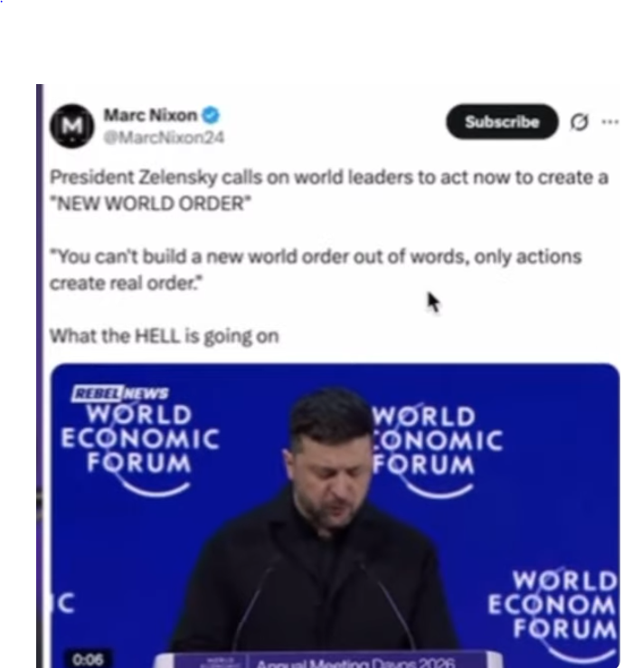The width and height of the screenshot is (633, 668).
Task: Open the three-dot more options menu
Action: click(x=610, y=122)
